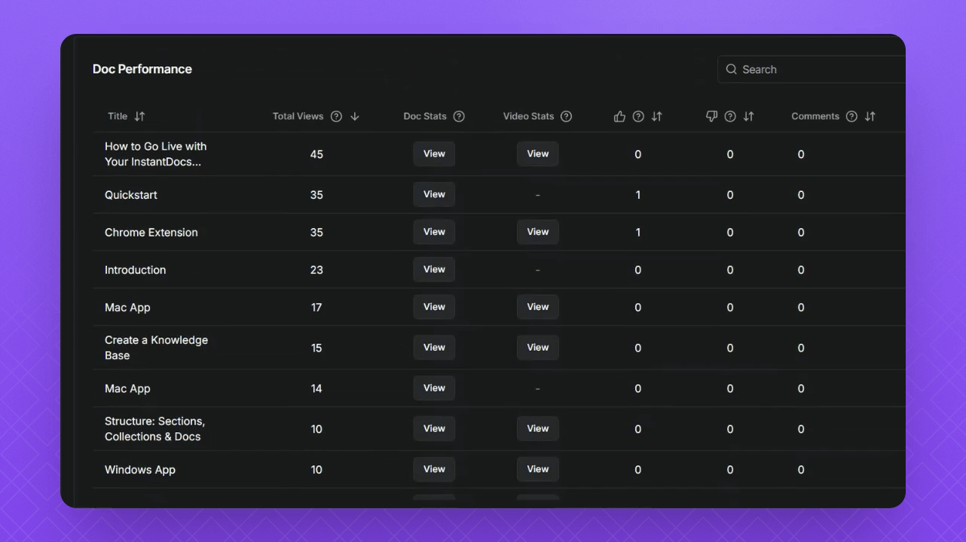
Task: Sort by thumbs up count arrows
Action: [657, 116]
